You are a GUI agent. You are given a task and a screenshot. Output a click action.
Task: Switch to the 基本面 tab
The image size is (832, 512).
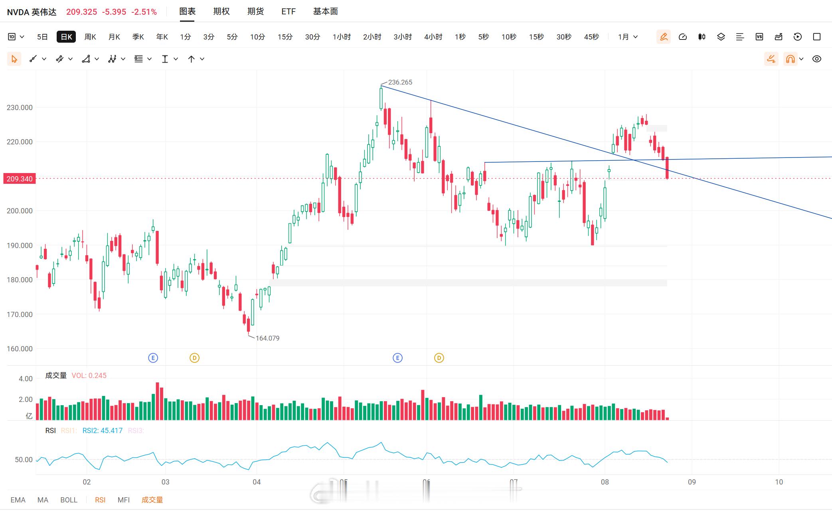point(326,12)
